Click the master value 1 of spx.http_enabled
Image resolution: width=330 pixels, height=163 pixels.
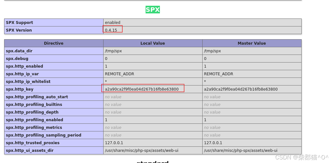[205, 66]
